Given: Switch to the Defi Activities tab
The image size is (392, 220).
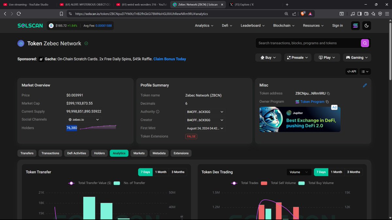Looking at the screenshot, I should (77, 153).
